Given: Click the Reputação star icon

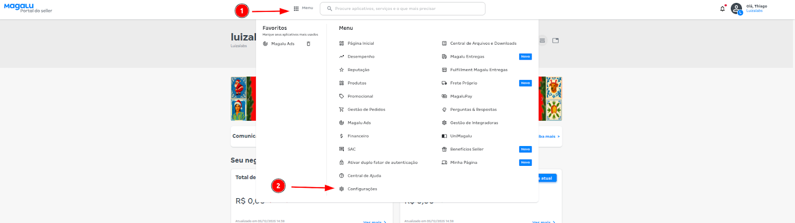Looking at the screenshot, I should pyautogui.click(x=341, y=70).
